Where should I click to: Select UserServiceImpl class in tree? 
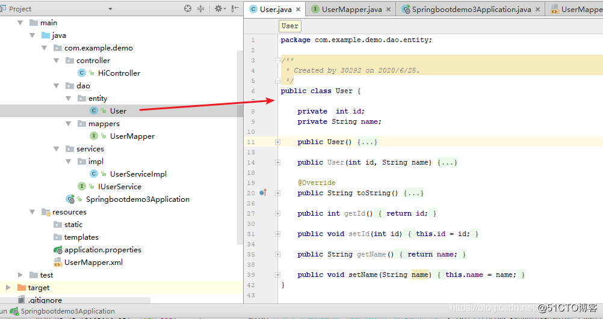point(138,174)
